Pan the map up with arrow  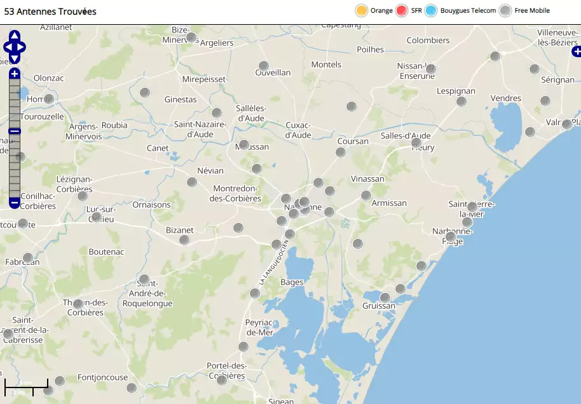point(15,36)
